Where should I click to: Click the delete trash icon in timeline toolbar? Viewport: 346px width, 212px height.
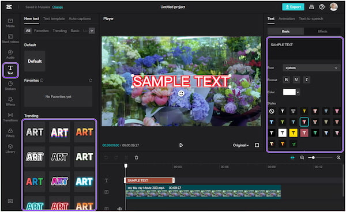coord(136,158)
